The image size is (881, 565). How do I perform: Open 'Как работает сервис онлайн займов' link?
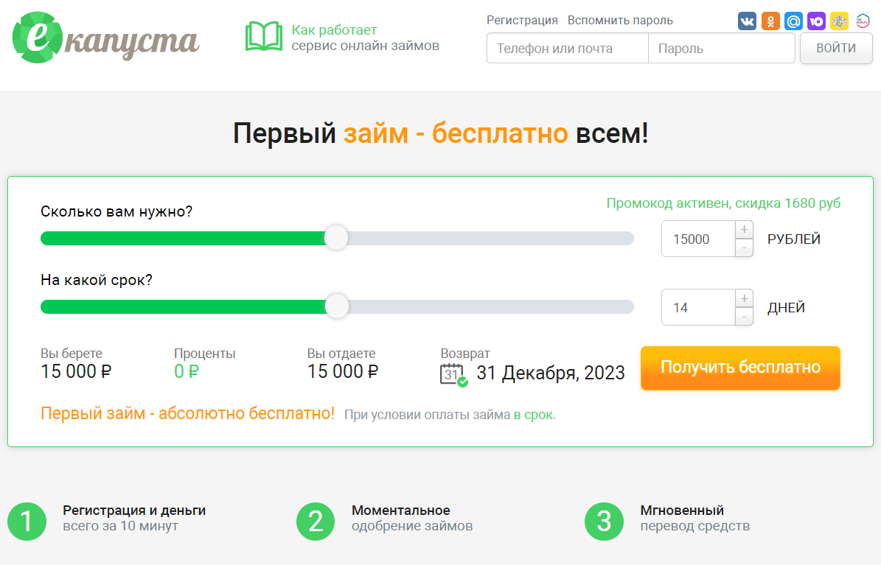(x=365, y=38)
